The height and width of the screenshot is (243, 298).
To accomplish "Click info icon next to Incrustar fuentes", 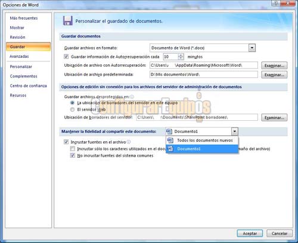I will [129, 142].
